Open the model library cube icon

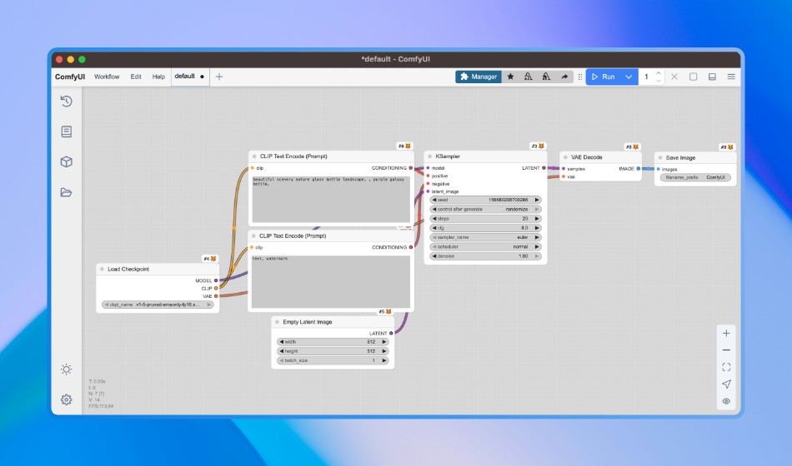66,162
